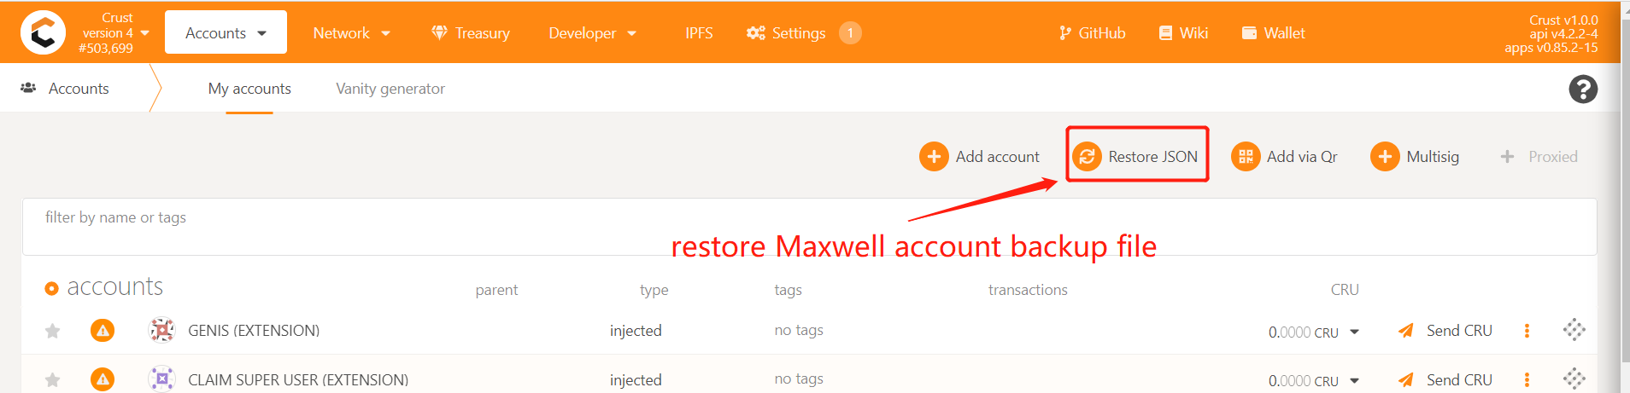Open the three-dot menu on GENIS row
Viewport: 1630px width, 393px height.
click(1527, 331)
